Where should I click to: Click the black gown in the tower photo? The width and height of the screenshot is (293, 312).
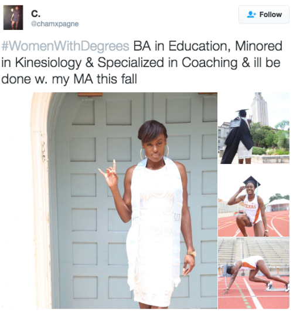click(x=237, y=139)
